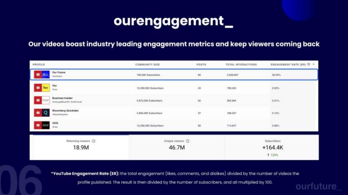
Task: Click the 46.7M unique viewers figure
Action: click(x=177, y=148)
